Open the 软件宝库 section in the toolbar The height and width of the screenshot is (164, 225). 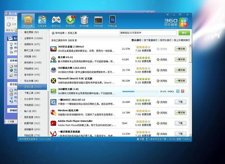click(28, 21)
